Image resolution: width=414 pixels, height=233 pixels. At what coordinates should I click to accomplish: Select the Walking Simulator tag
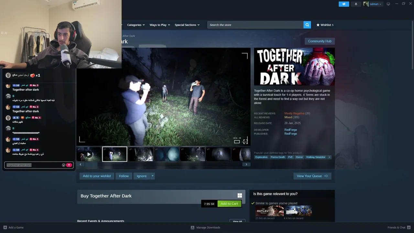[x=316, y=157]
